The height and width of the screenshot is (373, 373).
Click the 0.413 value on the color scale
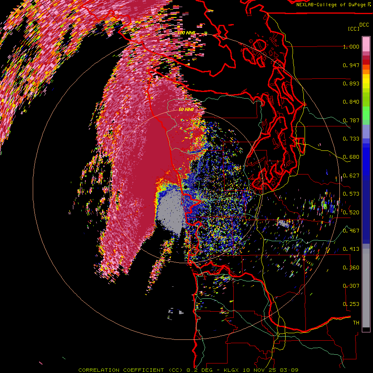tap(351, 249)
